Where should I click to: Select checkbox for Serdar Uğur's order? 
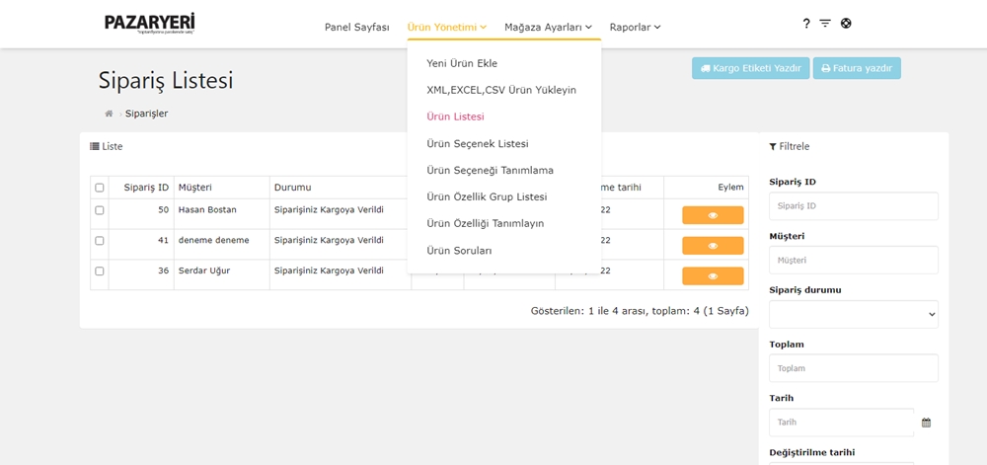pyautogui.click(x=100, y=271)
